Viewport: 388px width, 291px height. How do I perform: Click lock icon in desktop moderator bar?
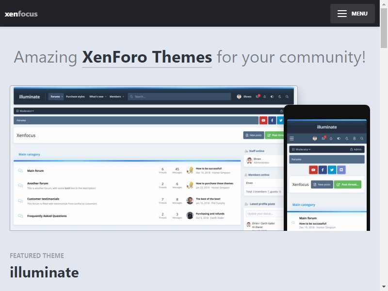coord(281,111)
